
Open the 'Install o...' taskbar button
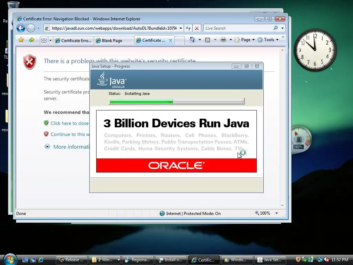click(x=171, y=260)
